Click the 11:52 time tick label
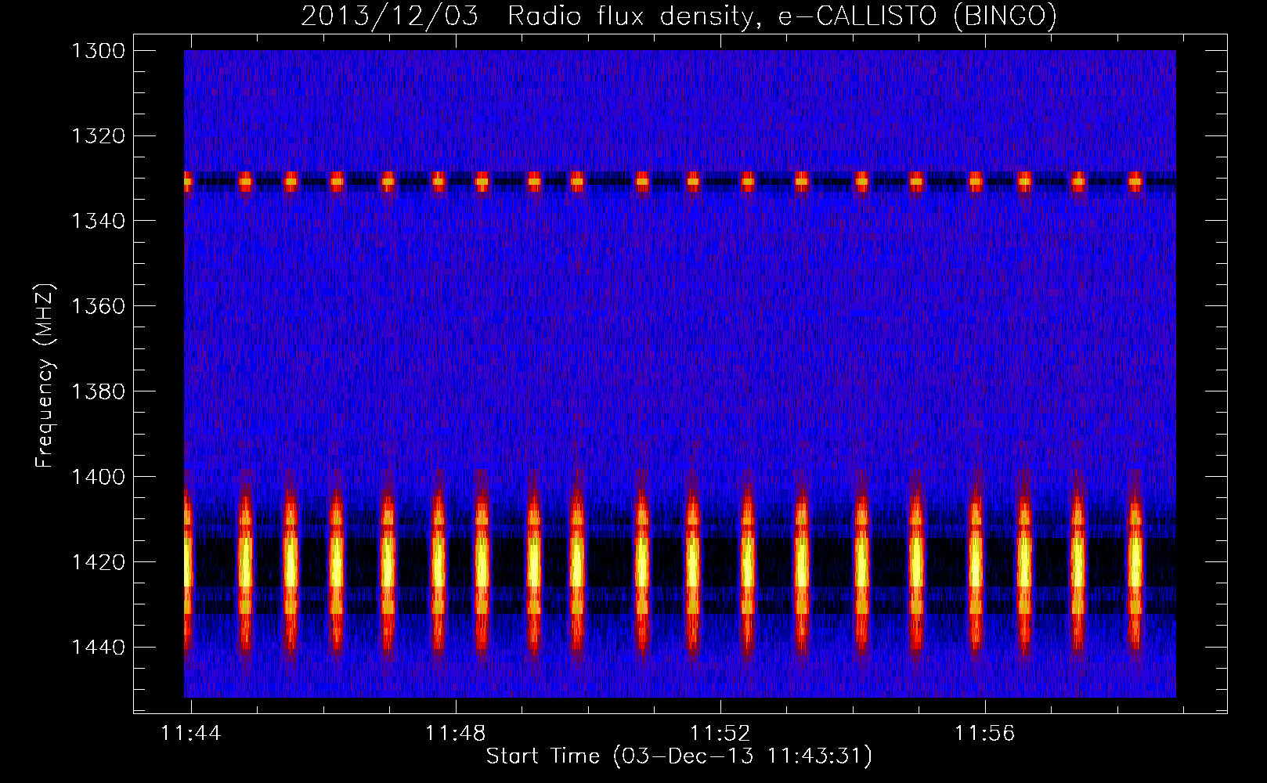This screenshot has height=783, width=1267. pyautogui.click(x=720, y=733)
